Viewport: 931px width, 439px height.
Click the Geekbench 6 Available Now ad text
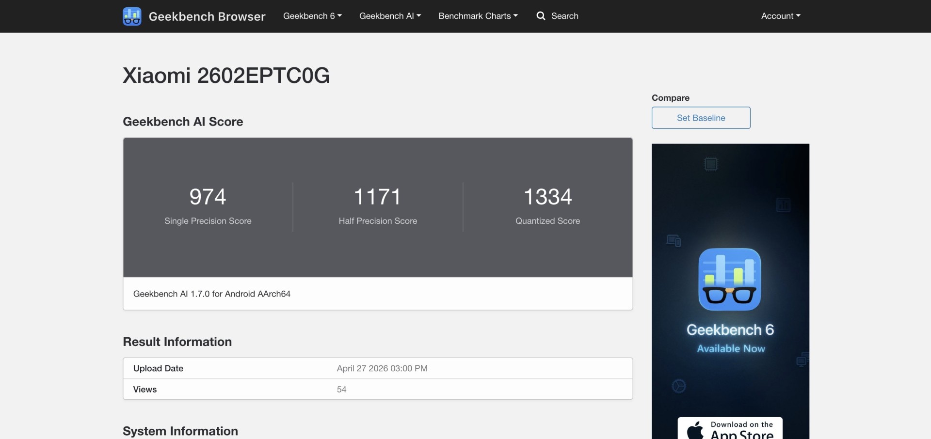click(730, 338)
